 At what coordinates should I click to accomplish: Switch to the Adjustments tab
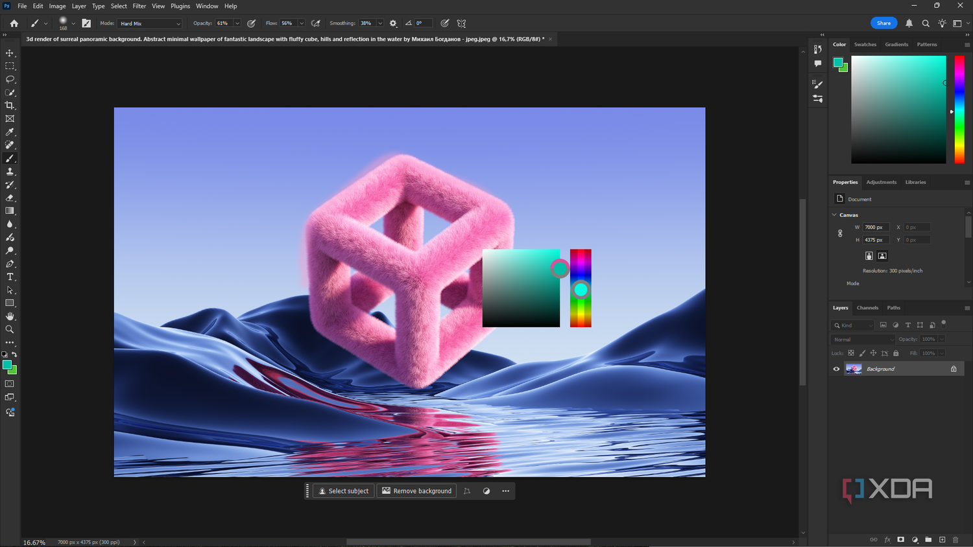click(x=882, y=182)
